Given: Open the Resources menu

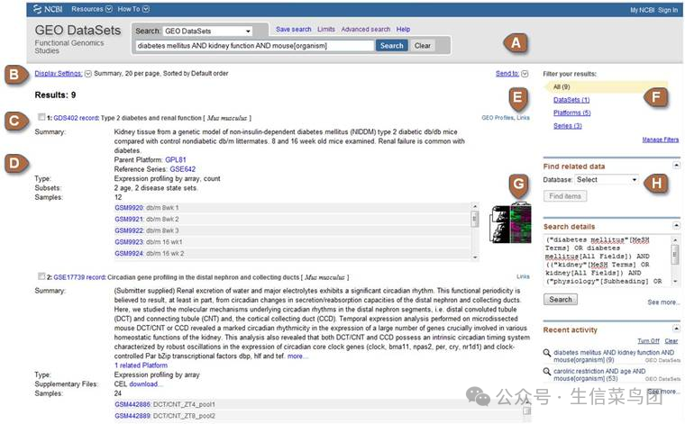Looking at the screenshot, I should point(92,9).
